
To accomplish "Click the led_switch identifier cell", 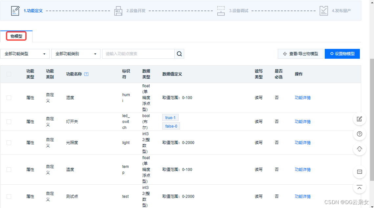I will [x=126, y=122].
